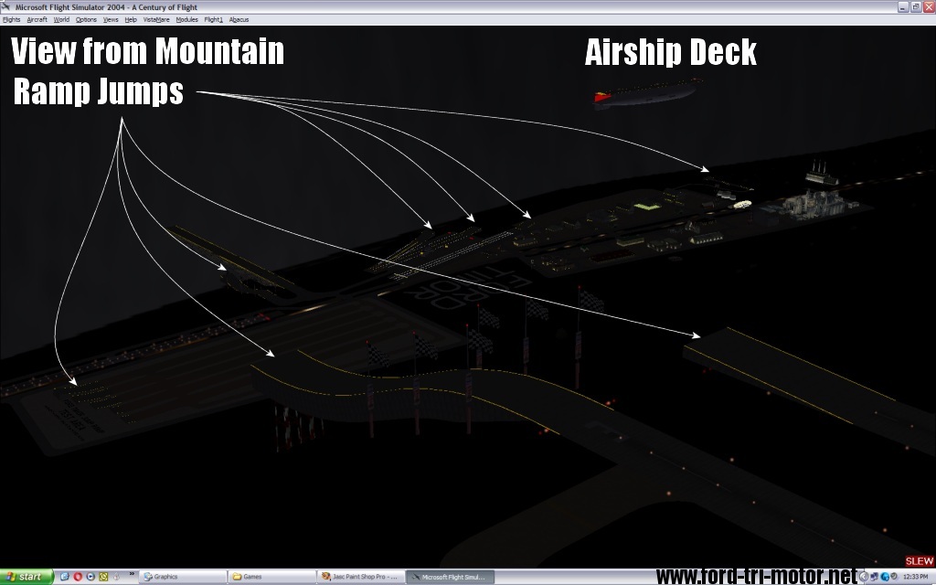The height and width of the screenshot is (585, 936).
Task: Expand the quick launch overflow chevron
Action: [x=132, y=575]
